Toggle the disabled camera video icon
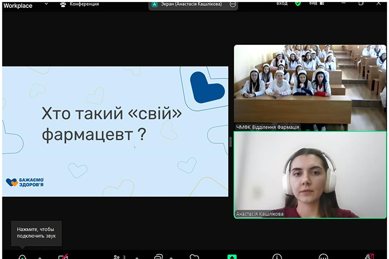 click(63, 257)
